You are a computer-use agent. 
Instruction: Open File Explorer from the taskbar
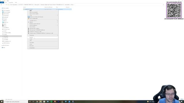41,102
